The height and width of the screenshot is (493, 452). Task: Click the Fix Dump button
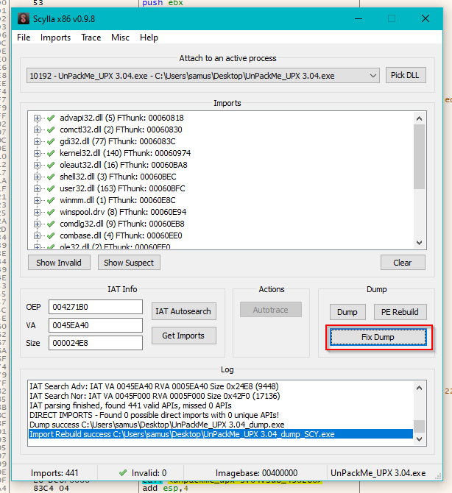[x=378, y=337]
